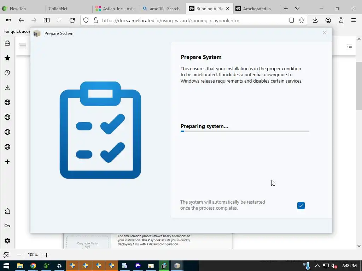
Task: Toggle reader view icon in address bar
Action: [292, 20]
